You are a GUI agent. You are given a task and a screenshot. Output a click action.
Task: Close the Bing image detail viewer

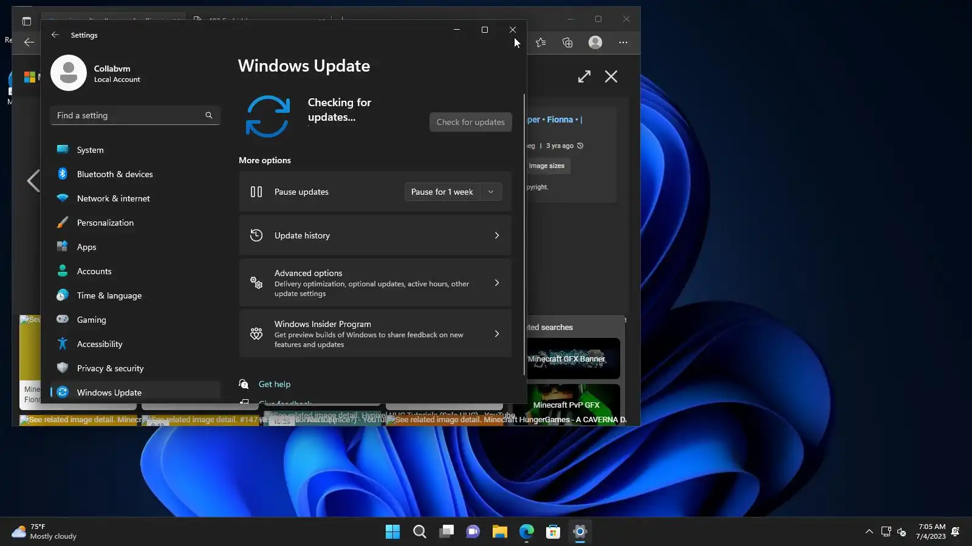(x=611, y=76)
